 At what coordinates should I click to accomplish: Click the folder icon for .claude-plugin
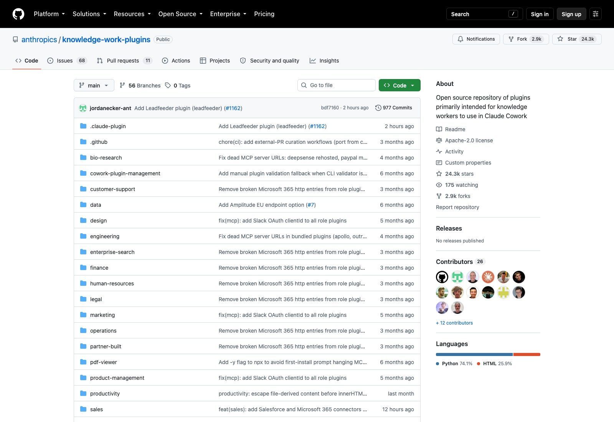point(83,126)
